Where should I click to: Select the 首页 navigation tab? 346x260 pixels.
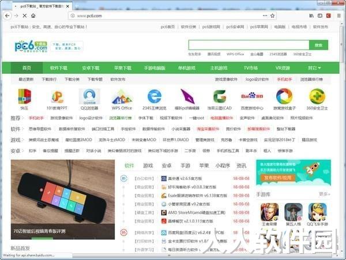(x=27, y=67)
